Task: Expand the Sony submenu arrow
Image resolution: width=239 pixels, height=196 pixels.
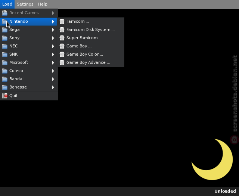Action: tap(53, 38)
